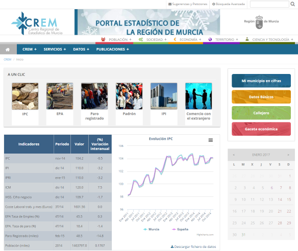The height and width of the screenshot is (251, 298).
Task: Expand the DATOS + menu
Action: coord(81,49)
